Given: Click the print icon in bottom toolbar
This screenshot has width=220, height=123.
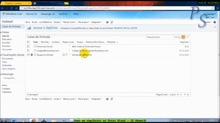Looking at the screenshot, I should pos(107,99).
